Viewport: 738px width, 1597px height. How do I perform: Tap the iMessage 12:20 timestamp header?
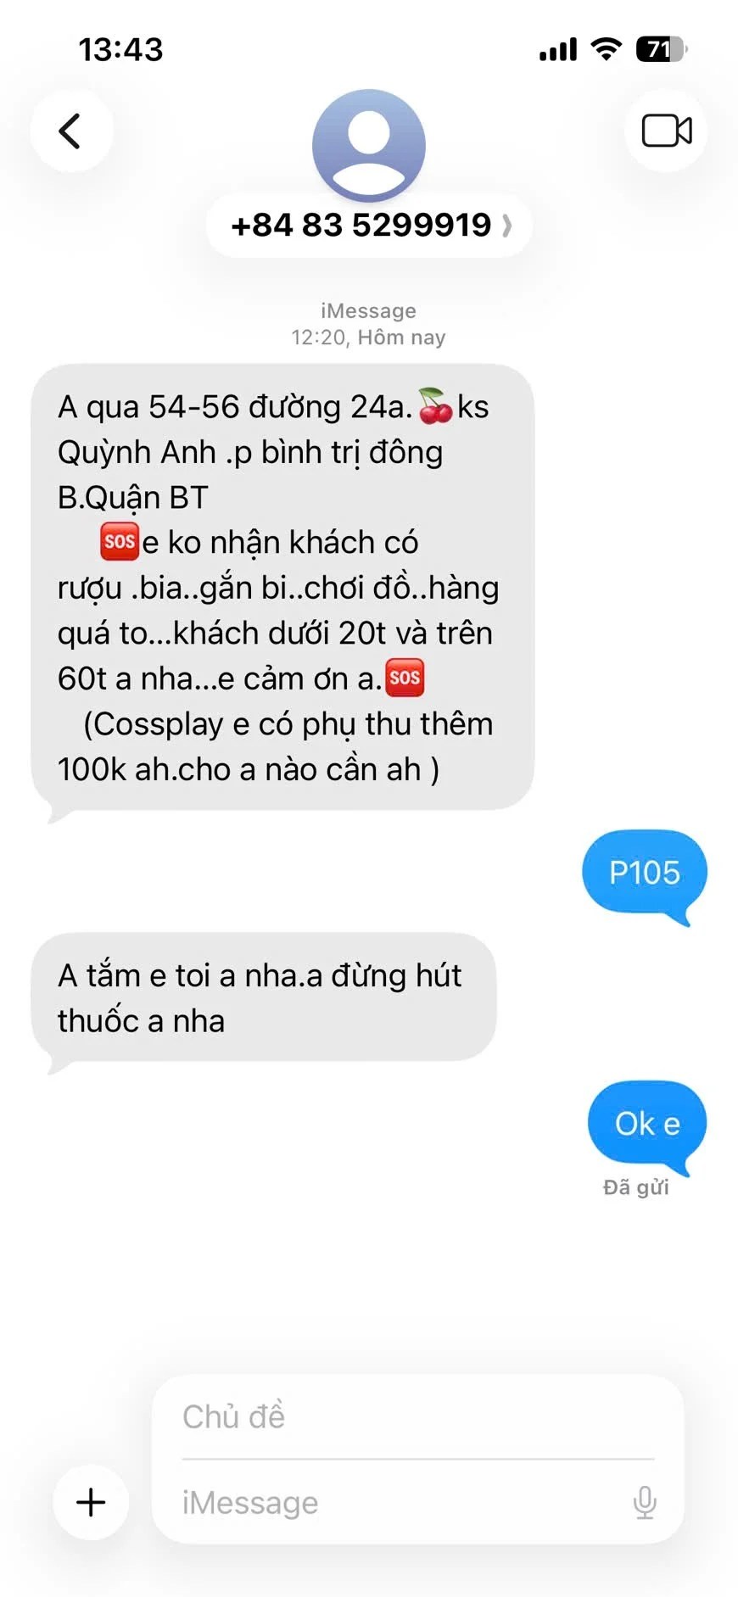point(369,324)
